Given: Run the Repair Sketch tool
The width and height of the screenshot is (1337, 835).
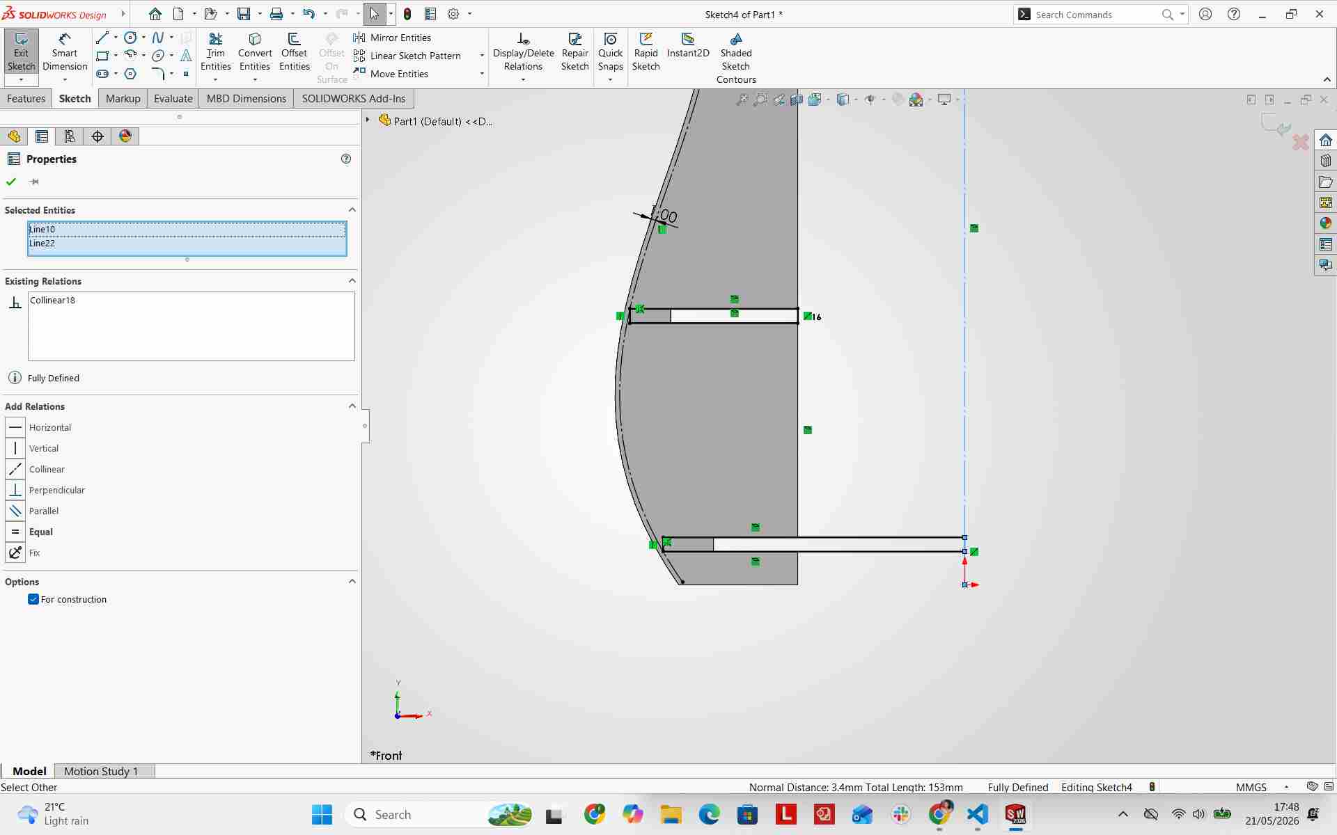Looking at the screenshot, I should 575,53.
